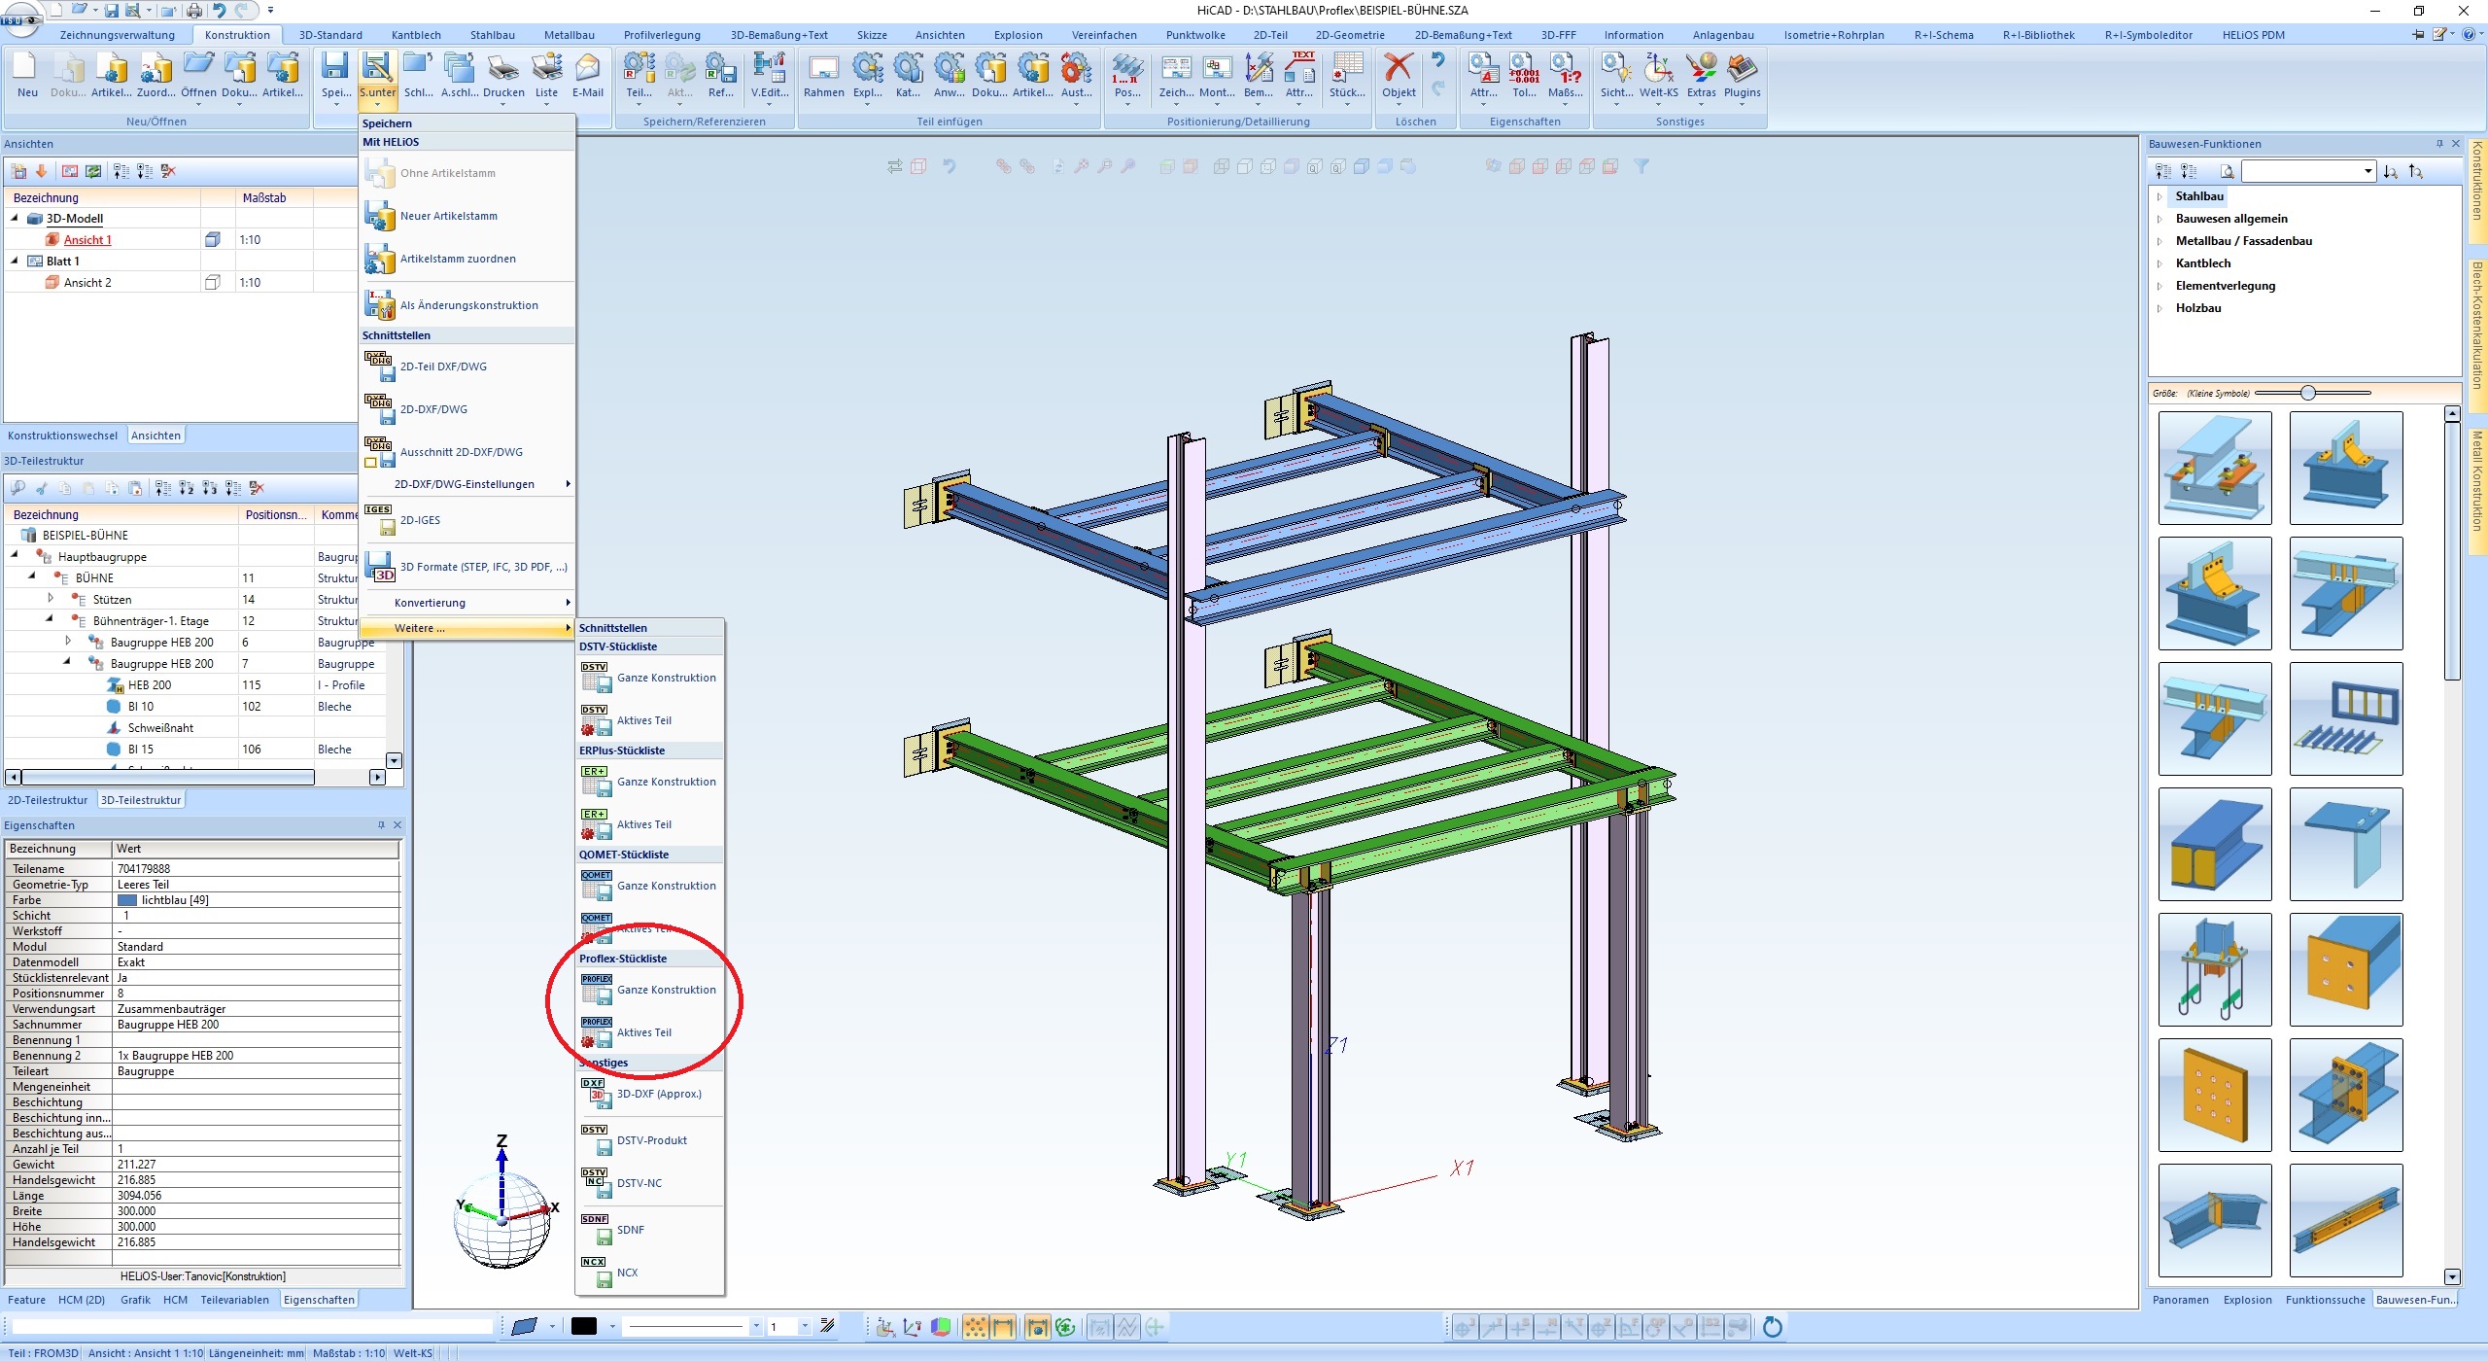Select DSTV-NC export in submenu
The height and width of the screenshot is (1361, 2488).
(x=639, y=1183)
